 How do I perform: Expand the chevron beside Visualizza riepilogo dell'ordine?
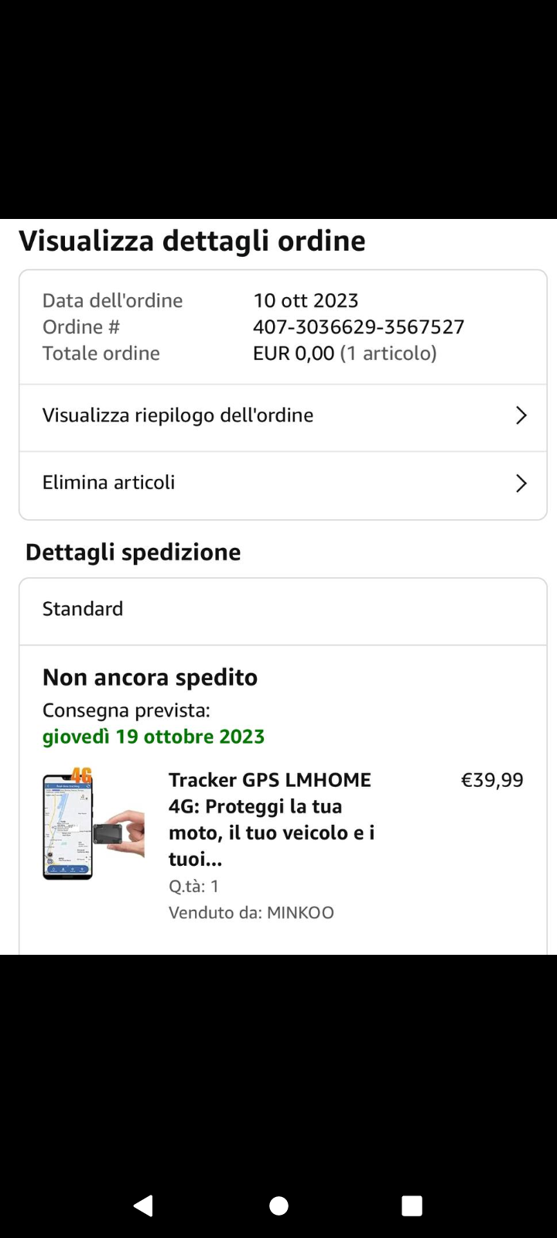pyautogui.click(x=521, y=416)
